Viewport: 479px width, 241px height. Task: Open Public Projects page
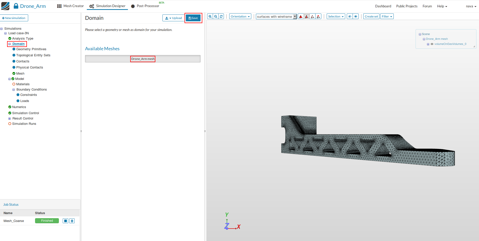(407, 6)
